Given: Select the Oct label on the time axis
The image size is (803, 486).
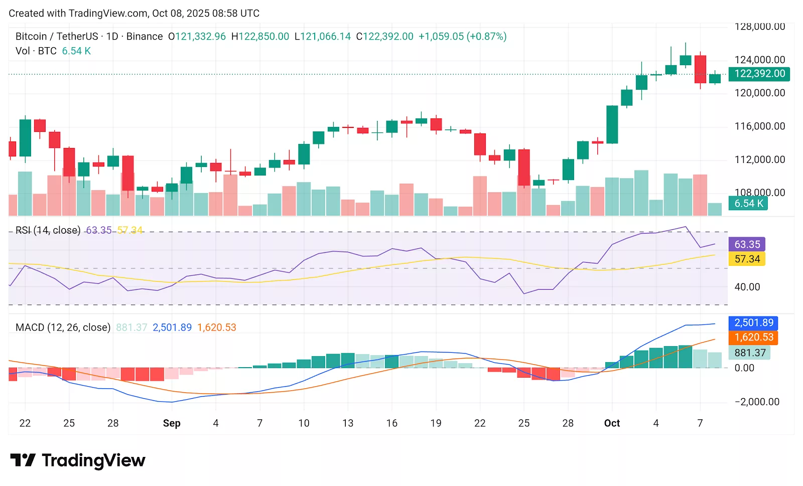Looking at the screenshot, I should [612, 423].
